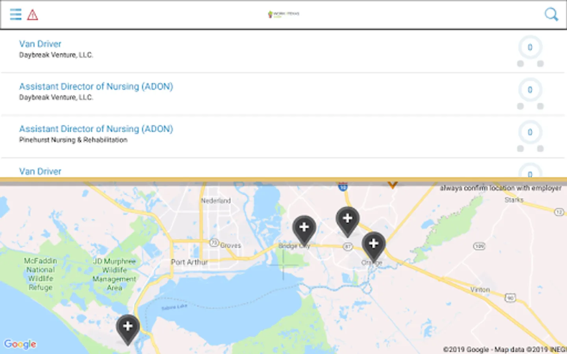
Task: Select the map pin above the route 87 shield
Action: pos(347,222)
